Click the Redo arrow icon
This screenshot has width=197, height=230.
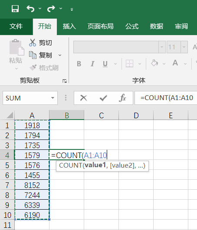51,9
